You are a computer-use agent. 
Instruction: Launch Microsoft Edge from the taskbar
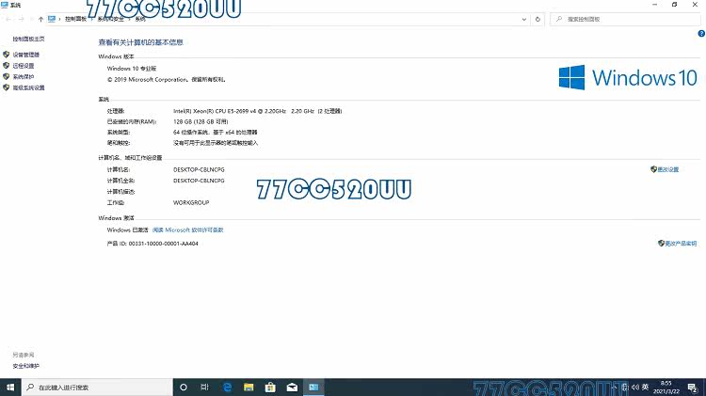[227, 387]
